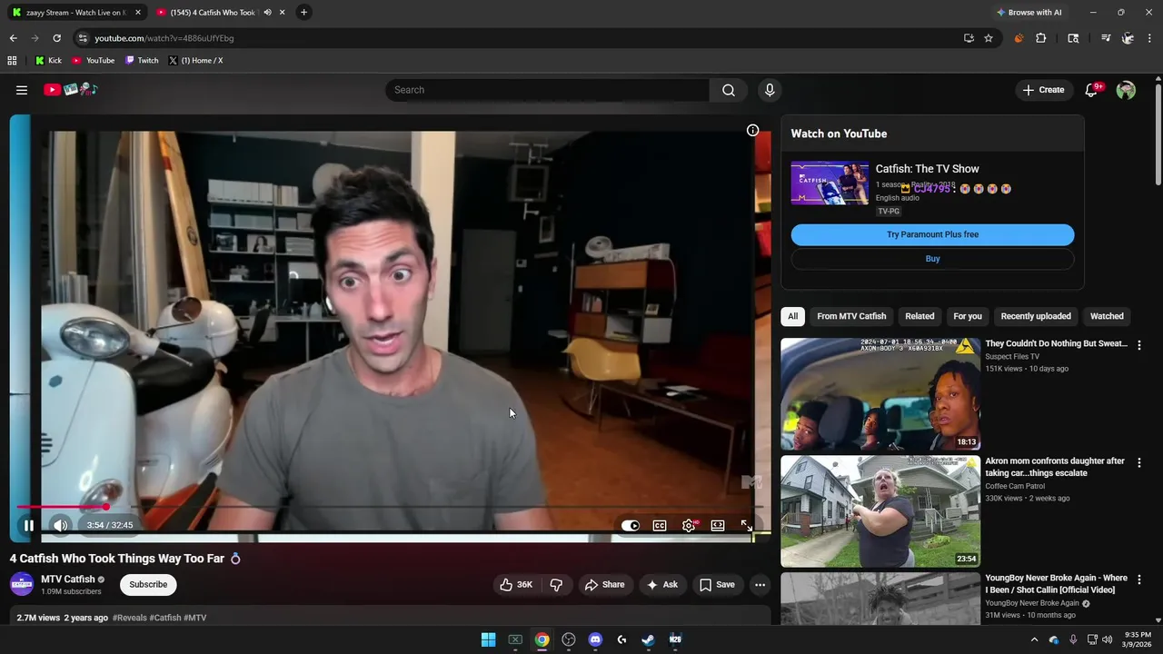Share the video

pos(604,585)
